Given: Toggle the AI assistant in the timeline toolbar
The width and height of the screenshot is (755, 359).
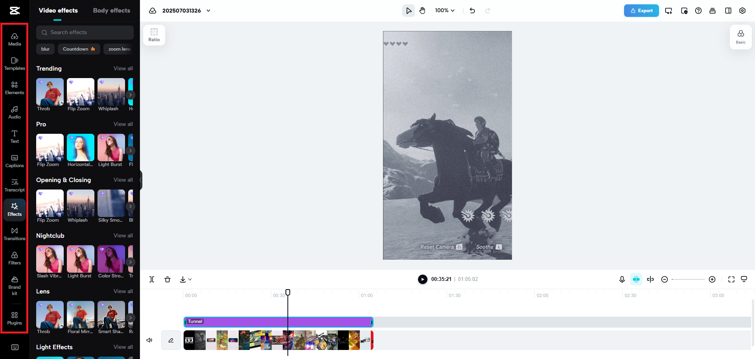Looking at the screenshot, I should tap(636, 279).
